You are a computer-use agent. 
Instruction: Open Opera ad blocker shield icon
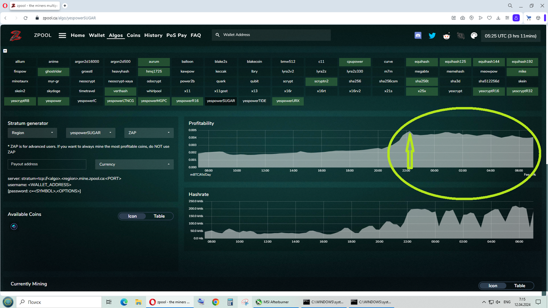471,18
